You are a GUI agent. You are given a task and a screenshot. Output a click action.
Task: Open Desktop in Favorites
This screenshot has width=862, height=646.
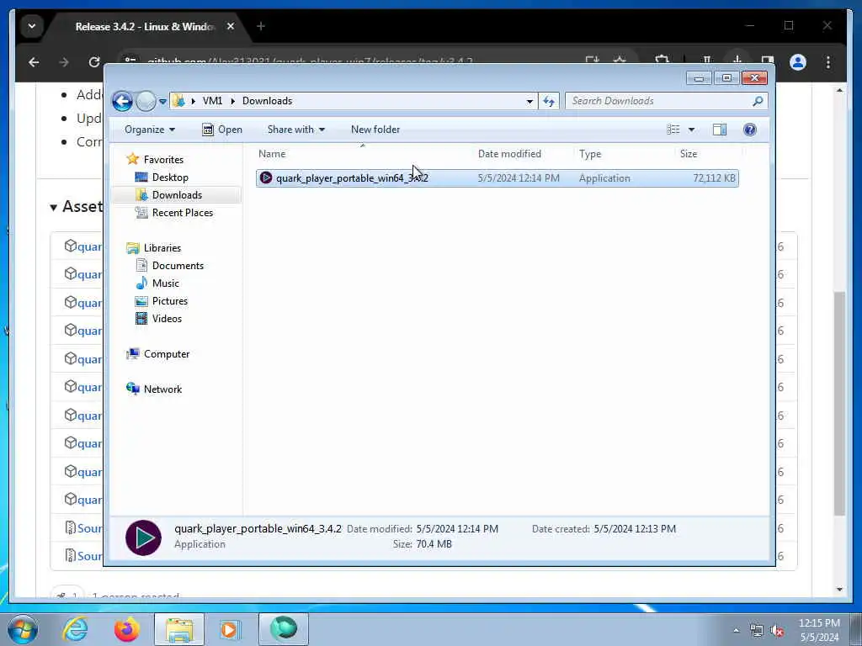coord(170,177)
